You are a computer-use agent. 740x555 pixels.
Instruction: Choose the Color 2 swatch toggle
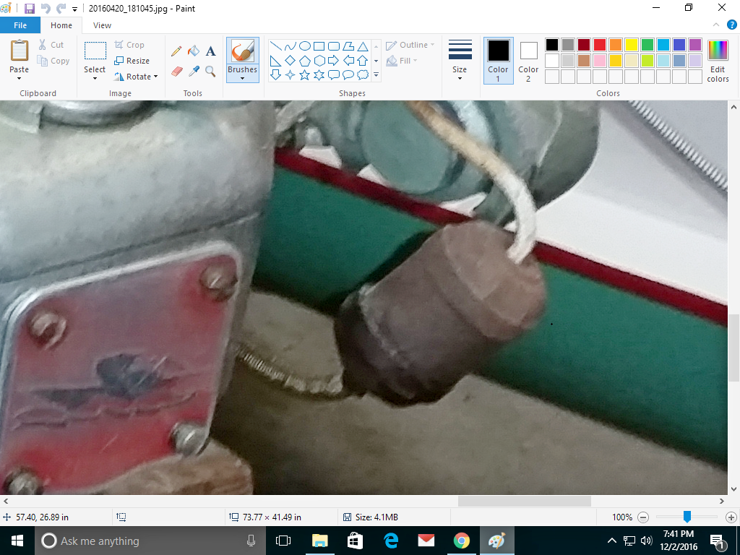pos(528,59)
